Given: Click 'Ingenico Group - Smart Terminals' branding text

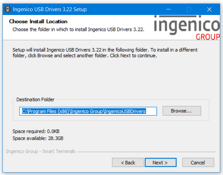Looking at the screenshot, I should tap(41, 151).
